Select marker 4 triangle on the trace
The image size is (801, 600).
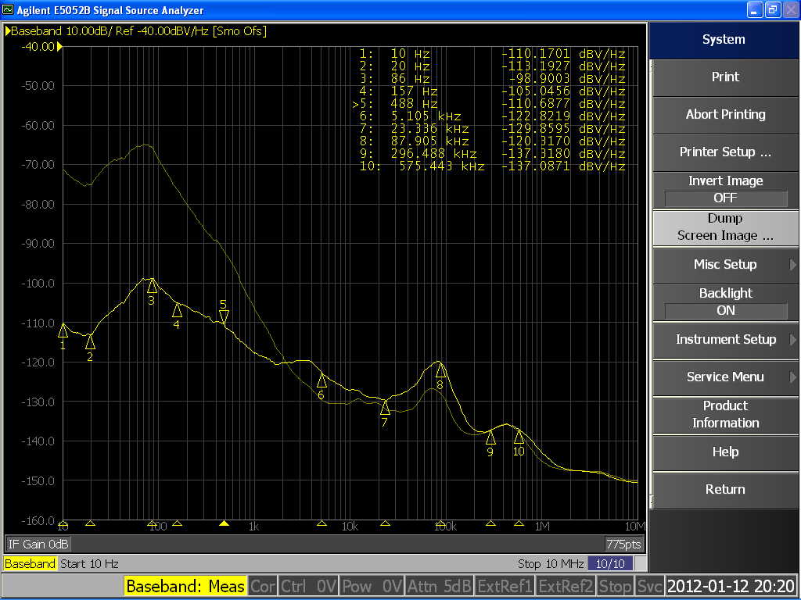click(177, 309)
